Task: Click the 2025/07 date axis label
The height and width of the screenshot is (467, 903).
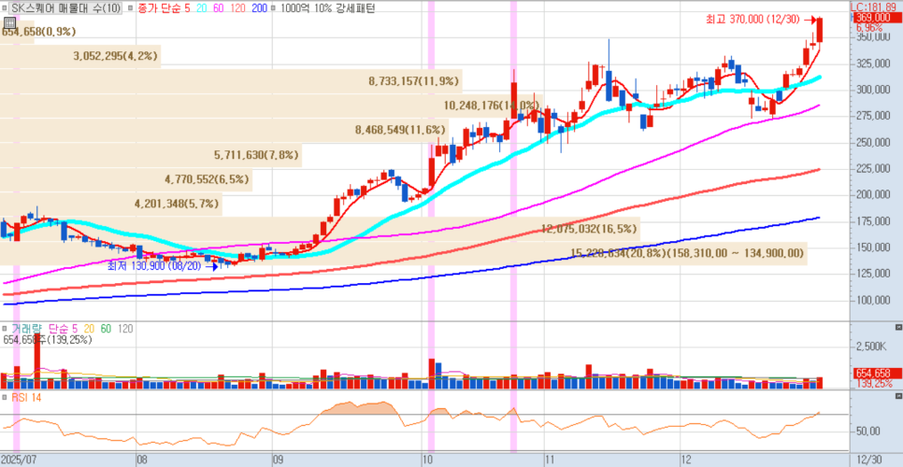Action: [21, 460]
